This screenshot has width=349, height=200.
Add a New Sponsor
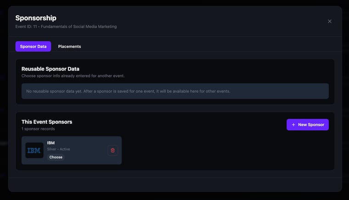coord(308,125)
